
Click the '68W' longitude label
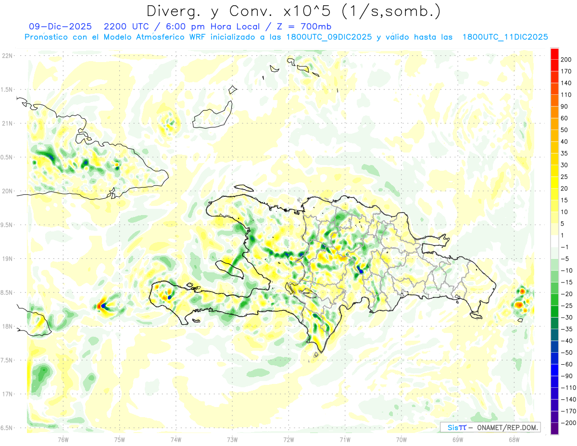(514, 439)
